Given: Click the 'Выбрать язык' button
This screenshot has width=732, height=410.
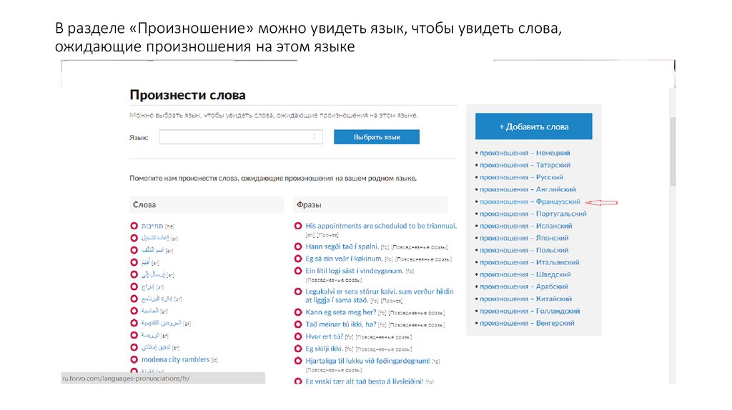Looking at the screenshot, I should point(377,136).
